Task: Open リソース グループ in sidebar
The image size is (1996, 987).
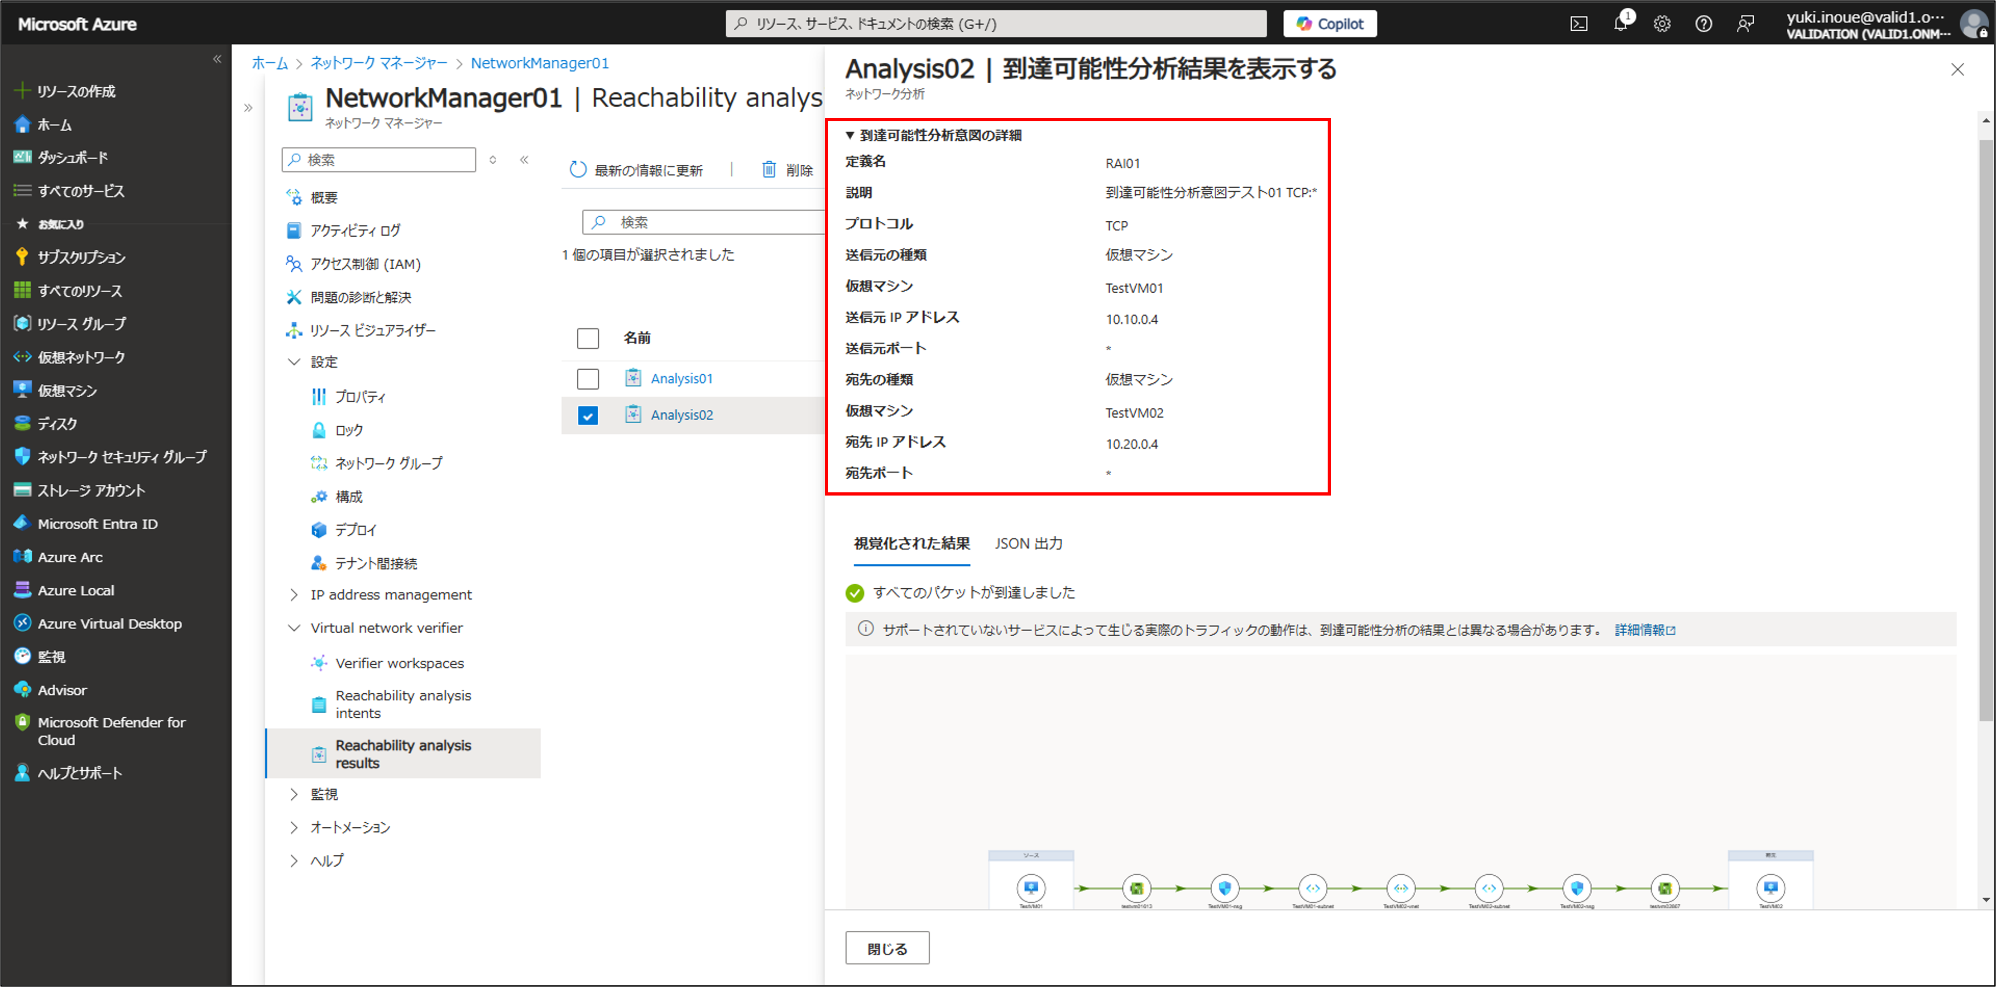Action: (x=82, y=324)
